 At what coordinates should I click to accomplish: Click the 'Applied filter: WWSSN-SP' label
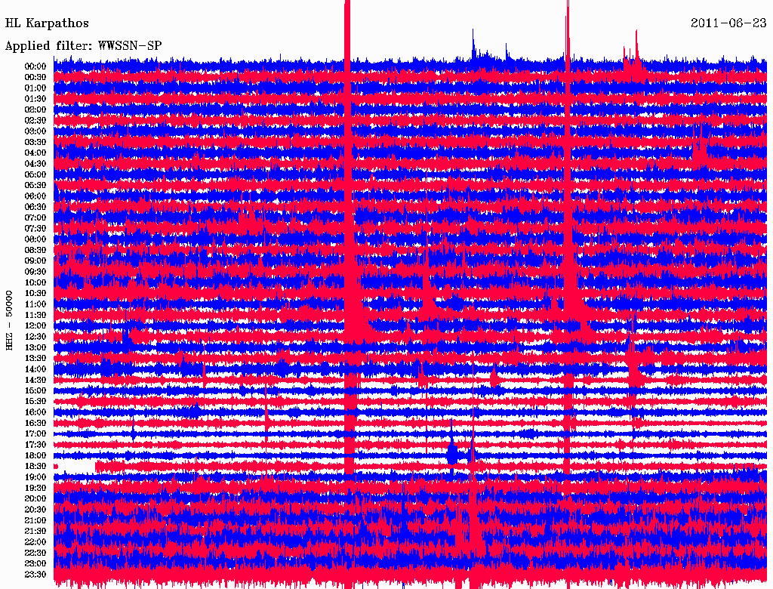(x=83, y=46)
